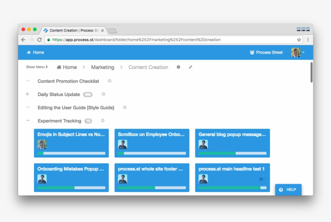Click gear icon beside Content Creation breadcrumb
This screenshot has width=331, height=222.
(178, 67)
